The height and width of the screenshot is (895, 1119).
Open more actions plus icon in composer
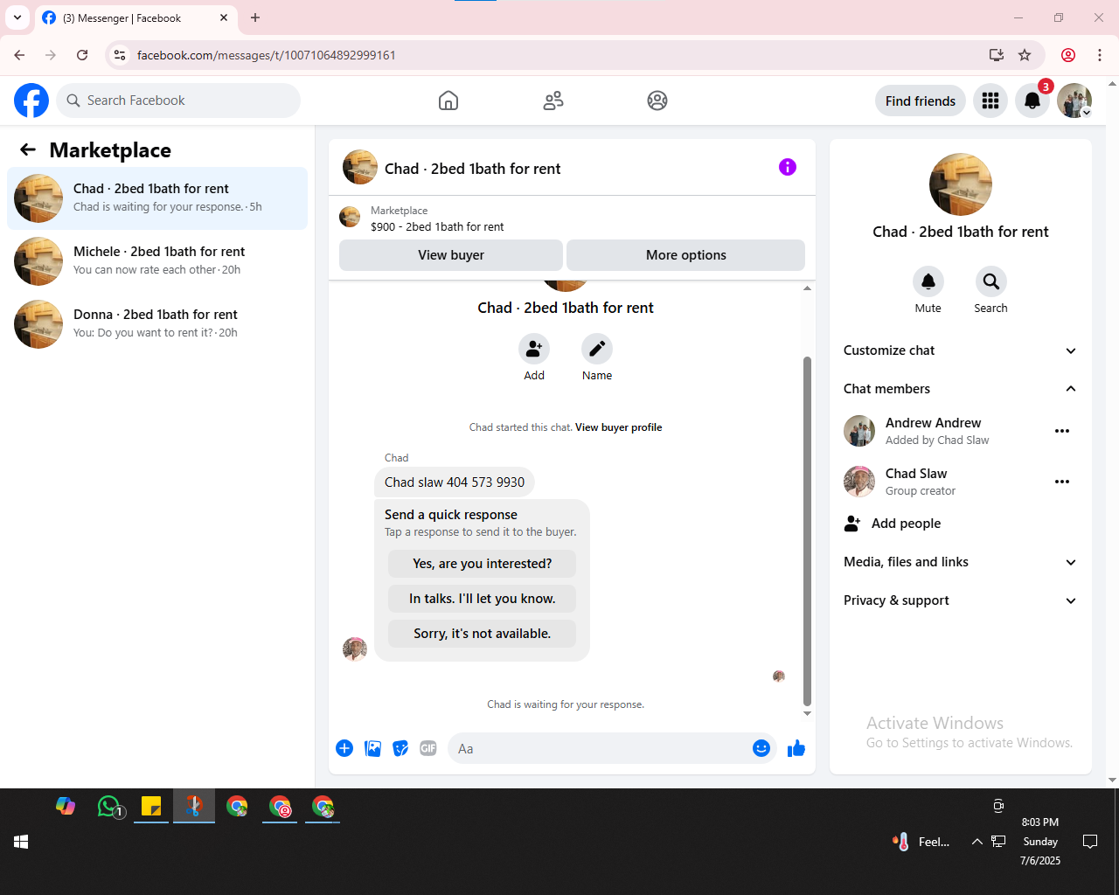tap(344, 748)
